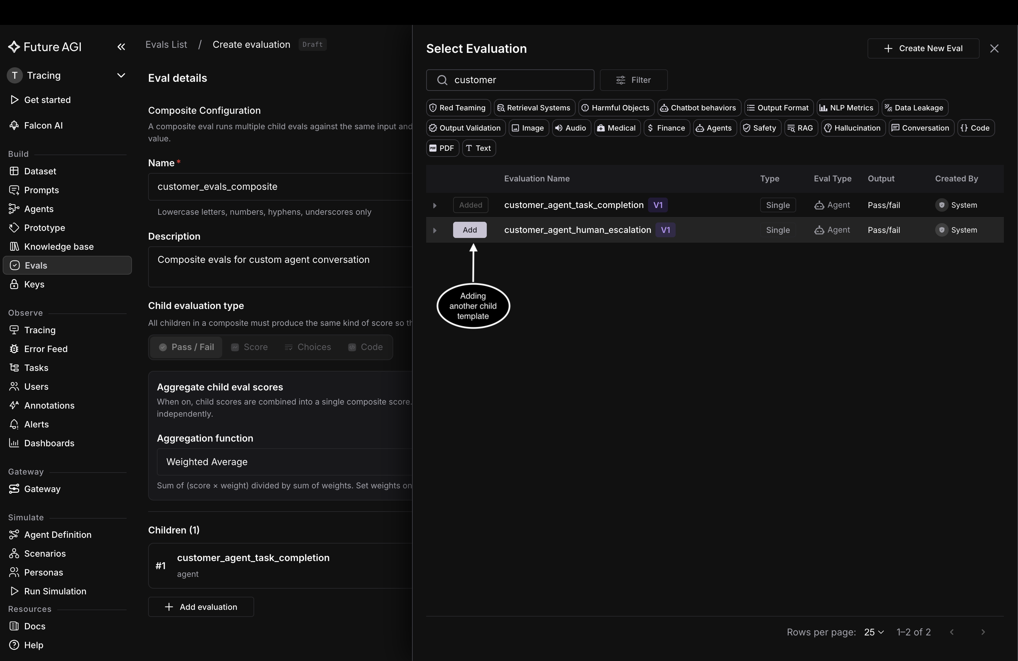Image resolution: width=1018 pixels, height=661 pixels.
Task: Open Aggregation function Weighted Average dropdown
Action: [284, 461]
